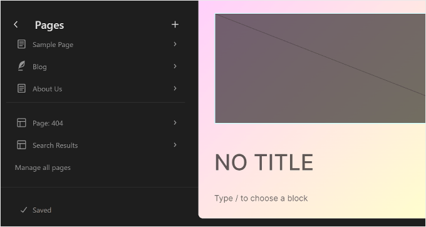Add a new page with plus icon
The width and height of the screenshot is (426, 227).
point(175,24)
